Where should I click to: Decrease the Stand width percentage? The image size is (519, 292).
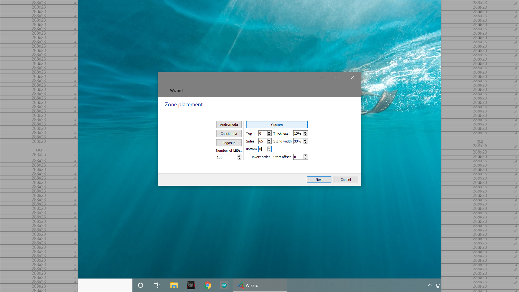pyautogui.click(x=305, y=142)
